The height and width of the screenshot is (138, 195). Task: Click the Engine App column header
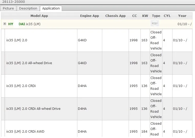click(89, 16)
